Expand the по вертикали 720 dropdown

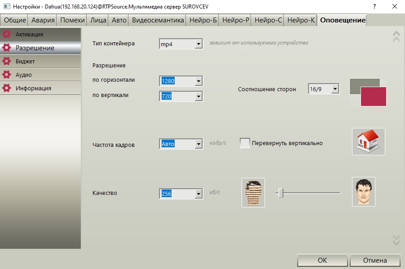tap(198, 97)
